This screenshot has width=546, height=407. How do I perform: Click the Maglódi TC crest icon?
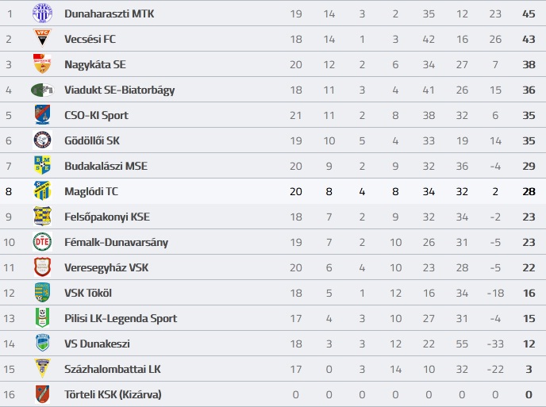42,191
